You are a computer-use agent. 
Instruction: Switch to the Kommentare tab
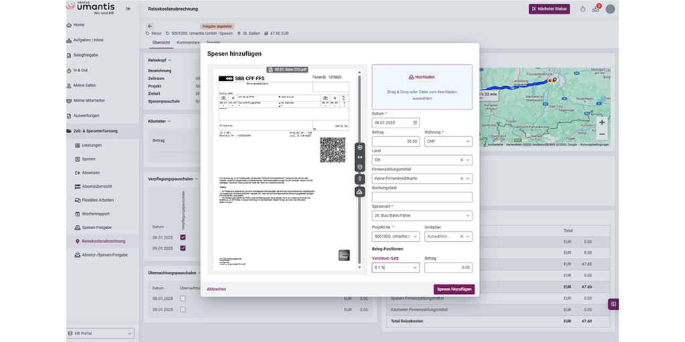(x=188, y=43)
